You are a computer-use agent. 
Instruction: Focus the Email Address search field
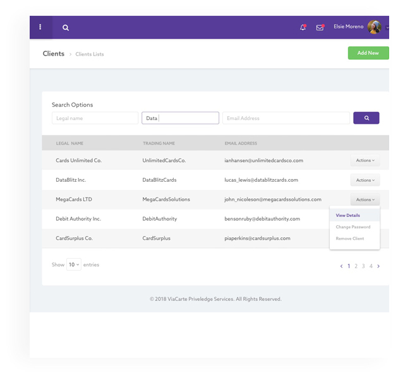(x=286, y=118)
